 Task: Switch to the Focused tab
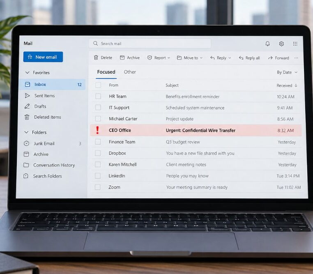click(x=106, y=72)
